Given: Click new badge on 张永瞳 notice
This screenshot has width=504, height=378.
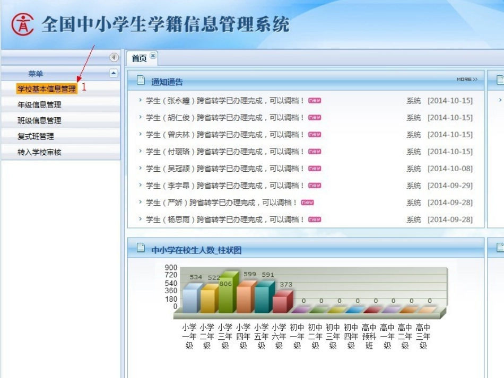Looking at the screenshot, I should (x=315, y=101).
